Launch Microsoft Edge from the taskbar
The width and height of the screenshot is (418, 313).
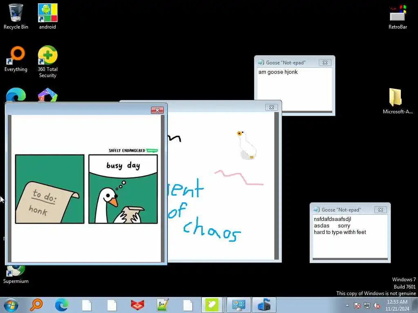click(61, 305)
